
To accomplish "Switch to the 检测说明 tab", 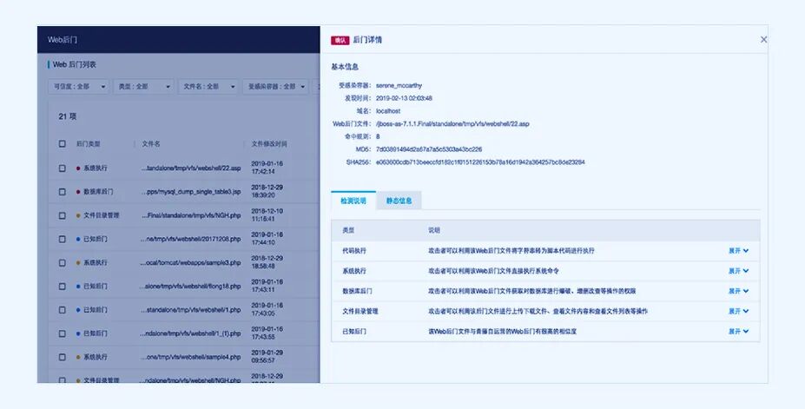I will pos(353,201).
